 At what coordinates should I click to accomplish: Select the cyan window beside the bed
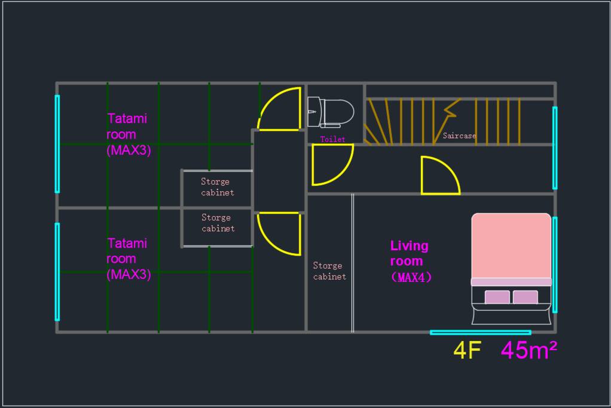click(554, 265)
